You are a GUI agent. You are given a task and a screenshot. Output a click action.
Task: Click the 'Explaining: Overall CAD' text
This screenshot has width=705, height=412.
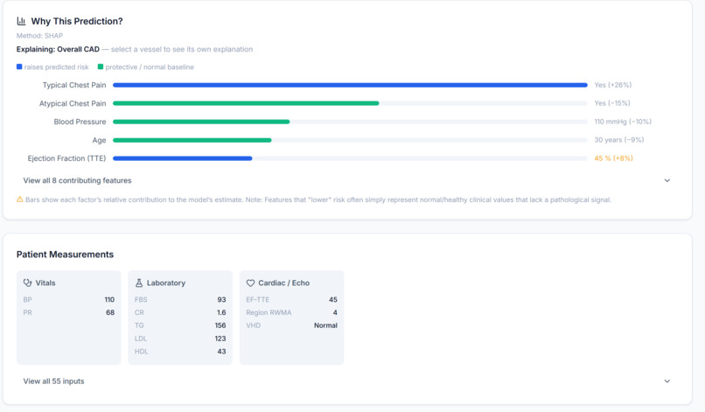(58, 50)
